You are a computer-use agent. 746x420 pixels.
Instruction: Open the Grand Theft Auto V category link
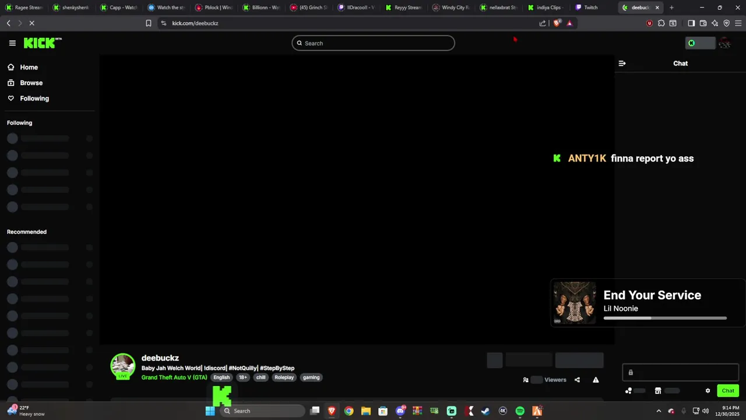[x=174, y=377]
